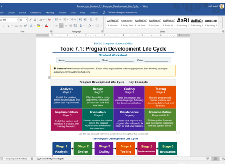Apply the No Spacing style
The image size is (225, 168).
tap(155, 23)
